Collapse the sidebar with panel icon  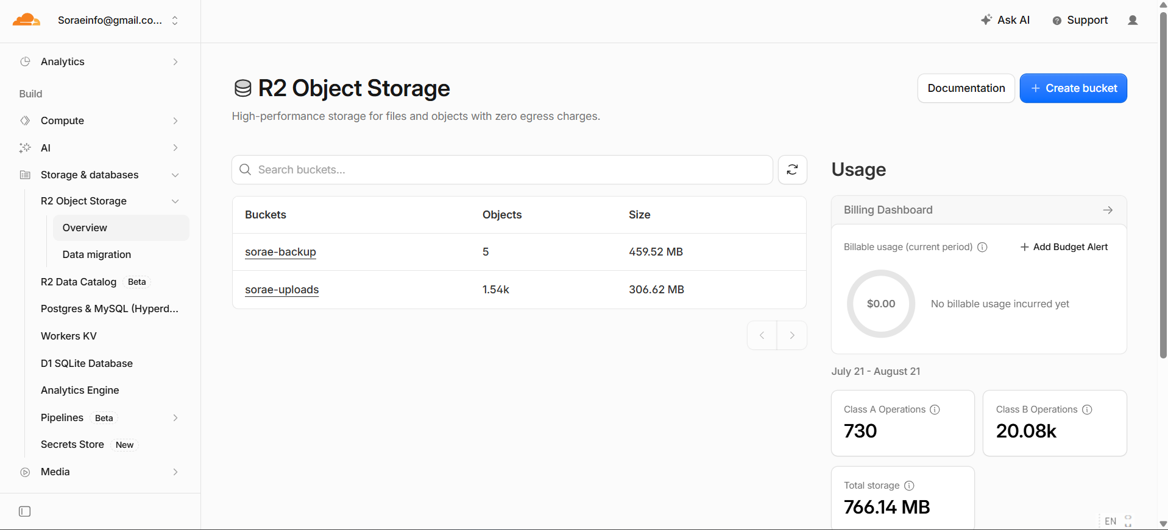click(25, 512)
